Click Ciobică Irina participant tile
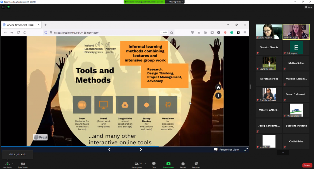This screenshot has width=314, height=169. 296,141
